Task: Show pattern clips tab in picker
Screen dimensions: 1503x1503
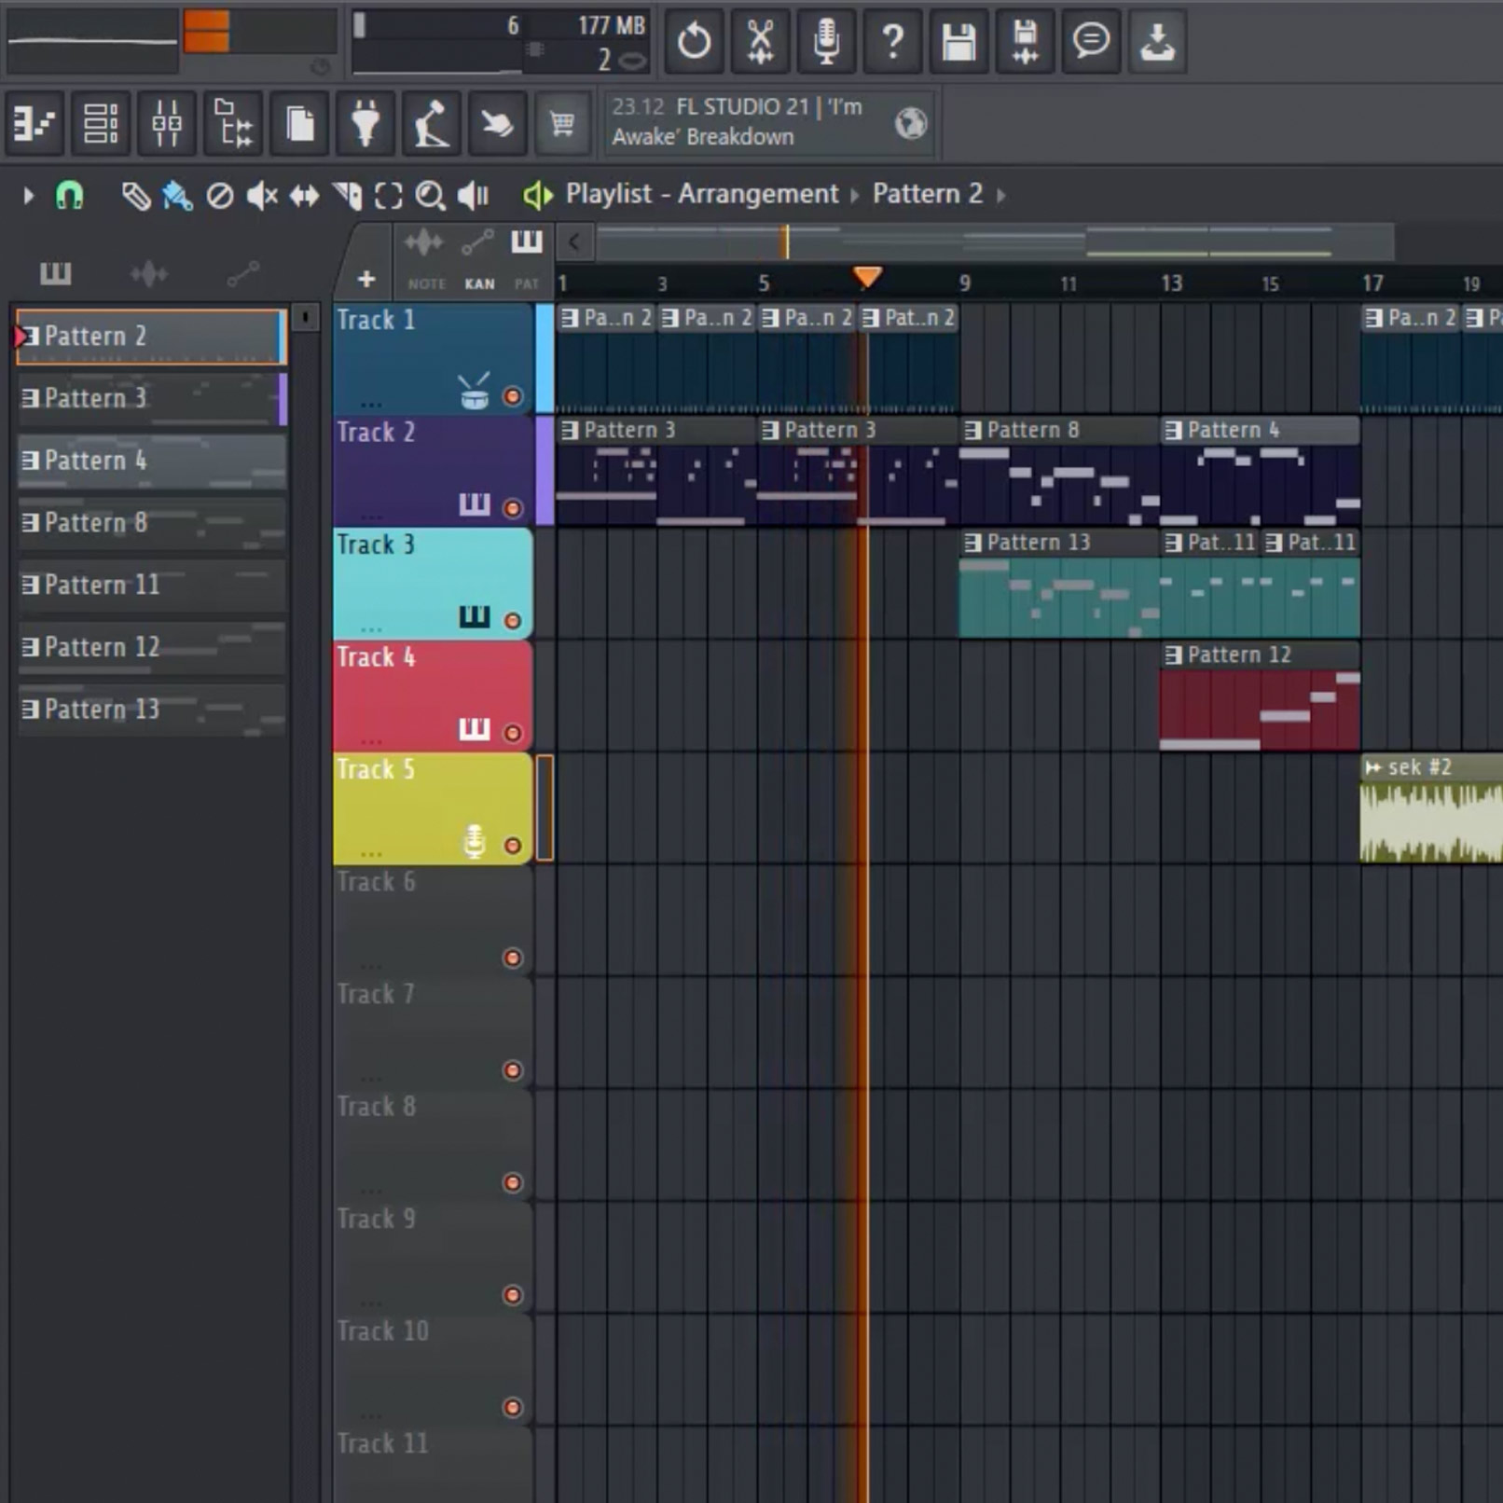Action: (55, 273)
